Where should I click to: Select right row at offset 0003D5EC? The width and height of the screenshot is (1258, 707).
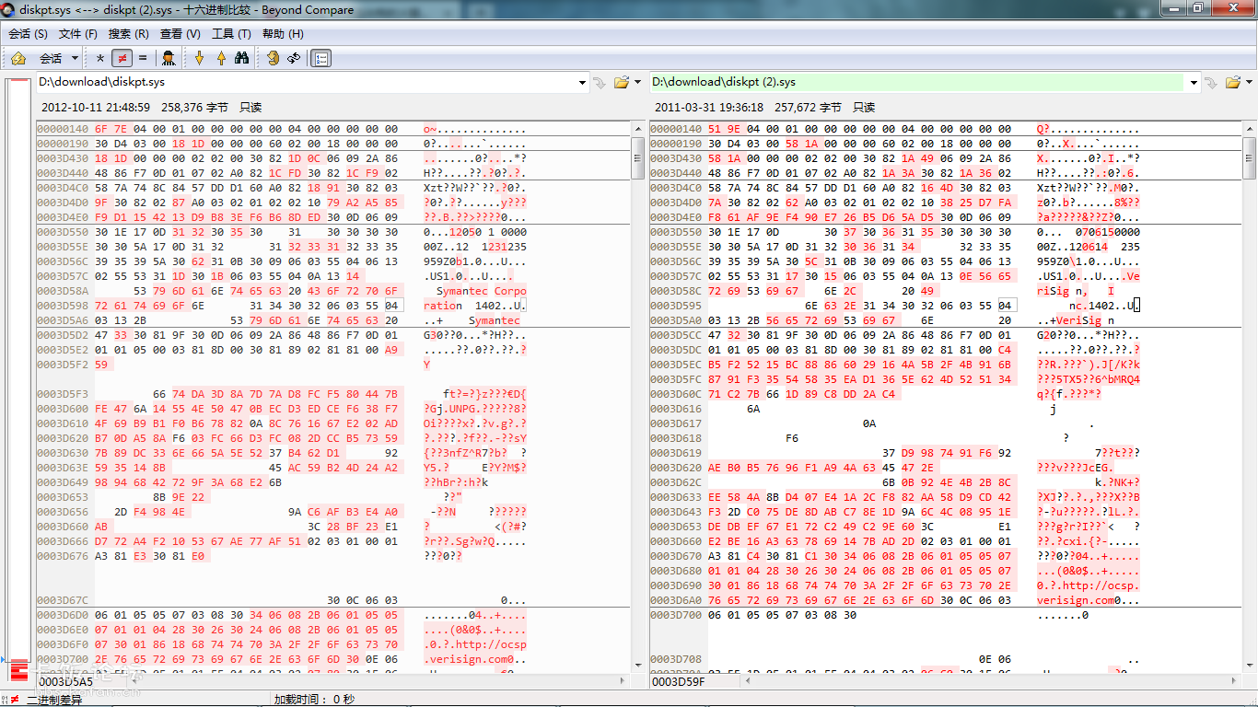(947, 365)
